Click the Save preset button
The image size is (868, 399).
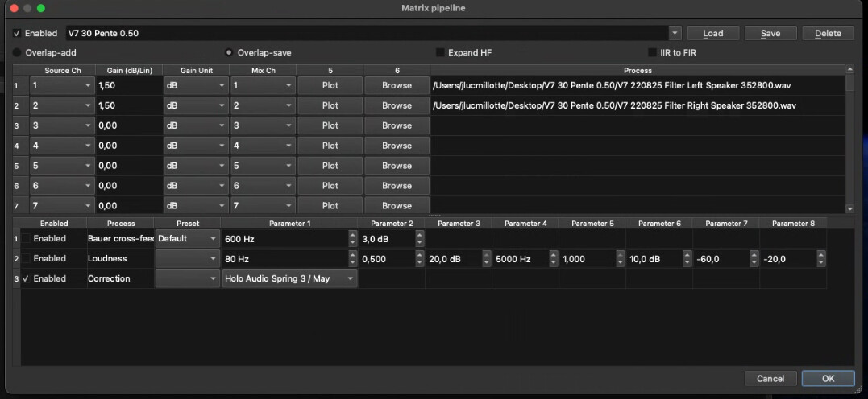pos(770,33)
